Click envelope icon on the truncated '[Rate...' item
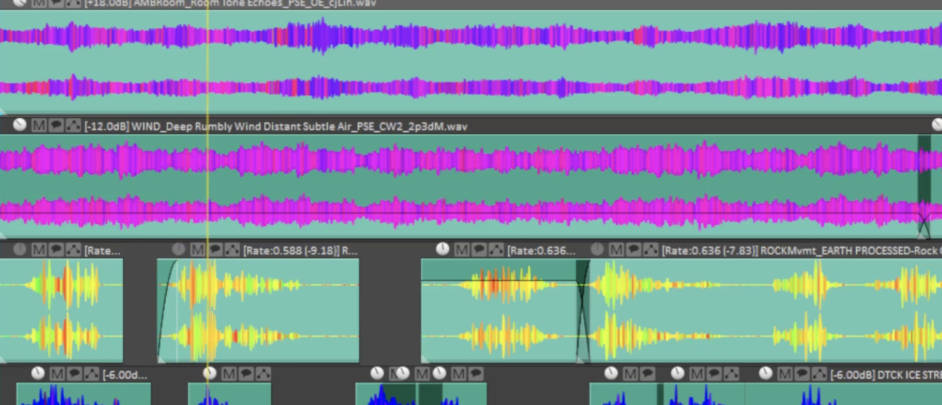 tap(72, 250)
